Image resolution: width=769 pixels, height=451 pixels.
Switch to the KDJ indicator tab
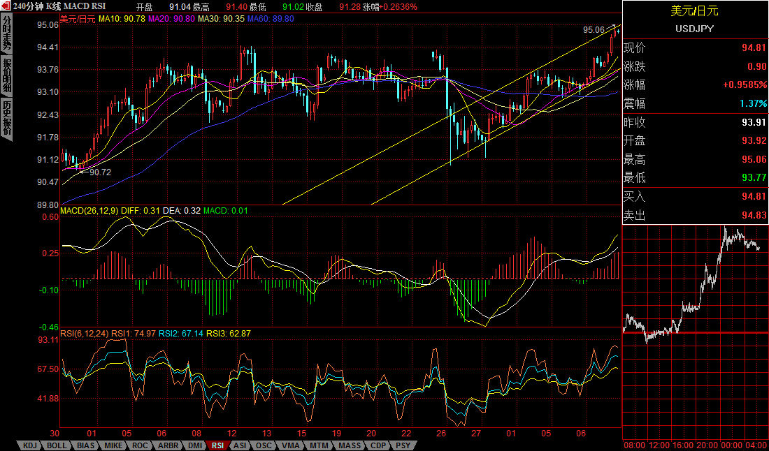[29, 445]
